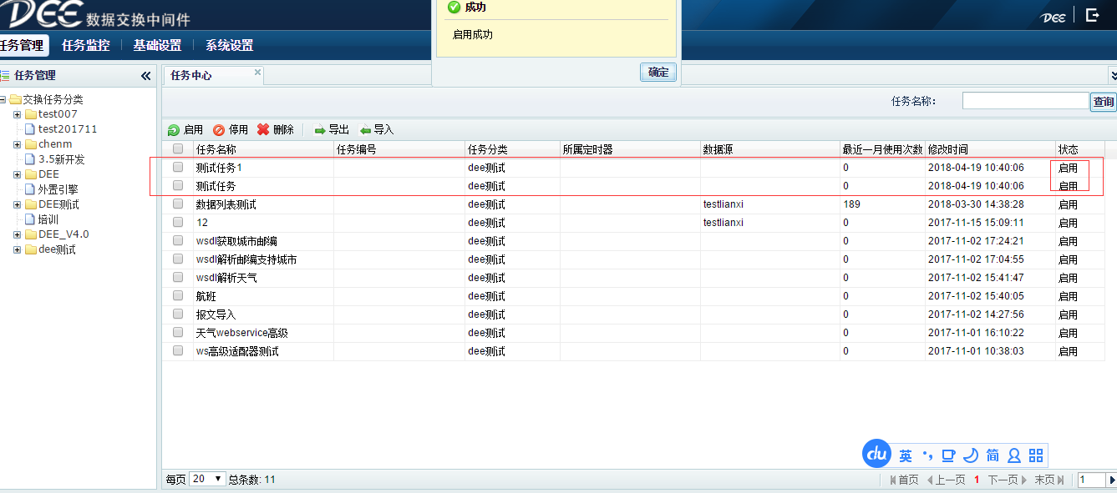Go to 上一页 previous page
1117x493 pixels.
[946, 480]
